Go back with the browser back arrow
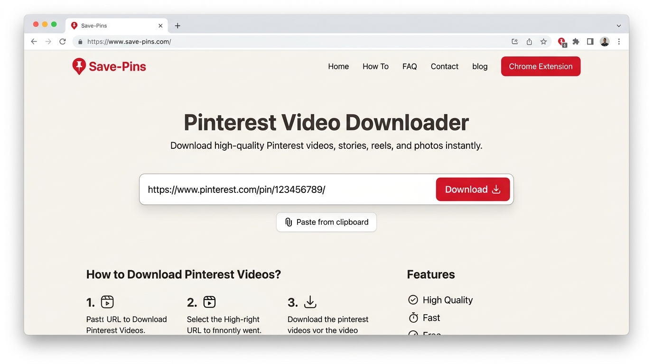Viewport: 653px width, 364px height. [x=34, y=42]
